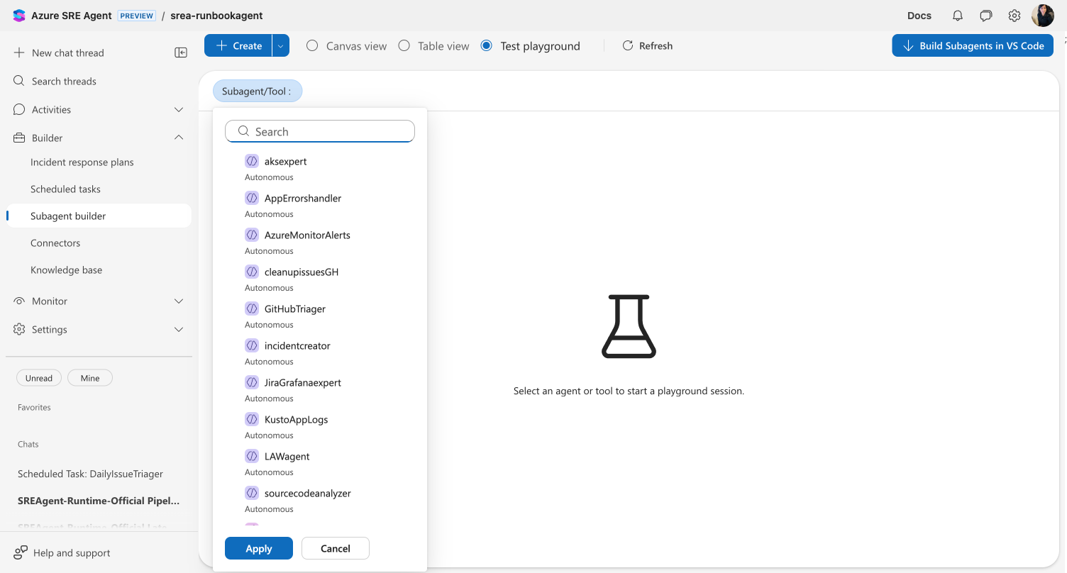
Task: Select the KustoAppLogs name
Action: pyautogui.click(x=297, y=419)
